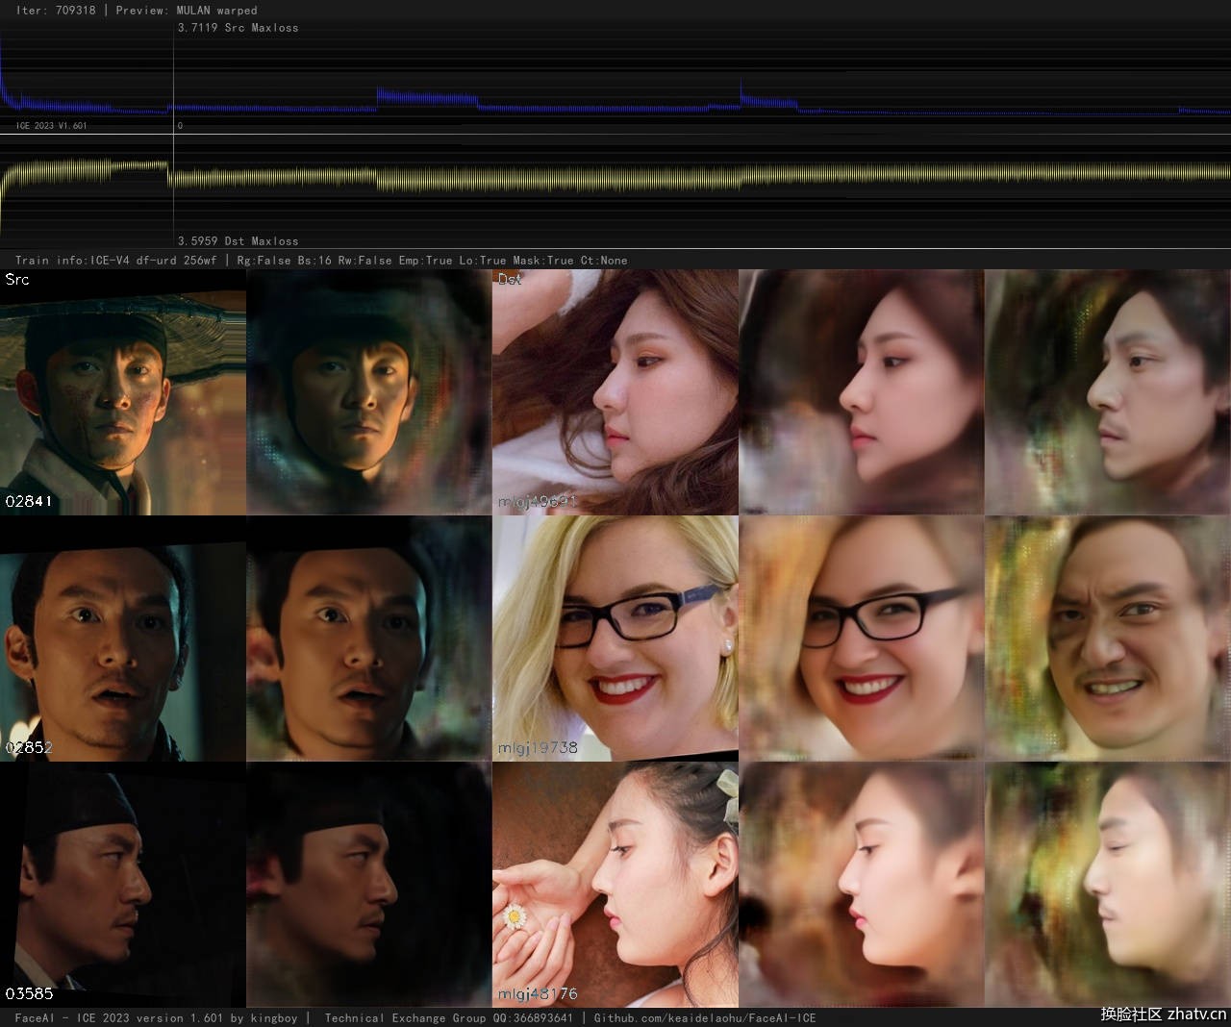Select the "Emp:True" setting text
The height and width of the screenshot is (1027, 1231).
(x=425, y=261)
